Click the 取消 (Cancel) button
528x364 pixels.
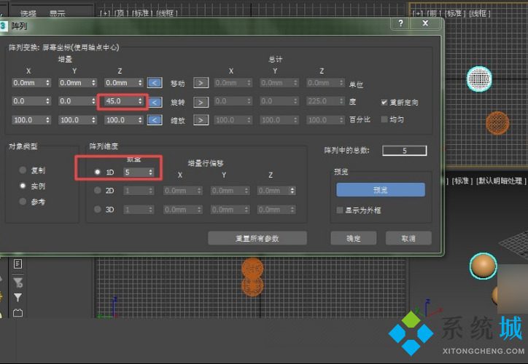click(x=408, y=238)
